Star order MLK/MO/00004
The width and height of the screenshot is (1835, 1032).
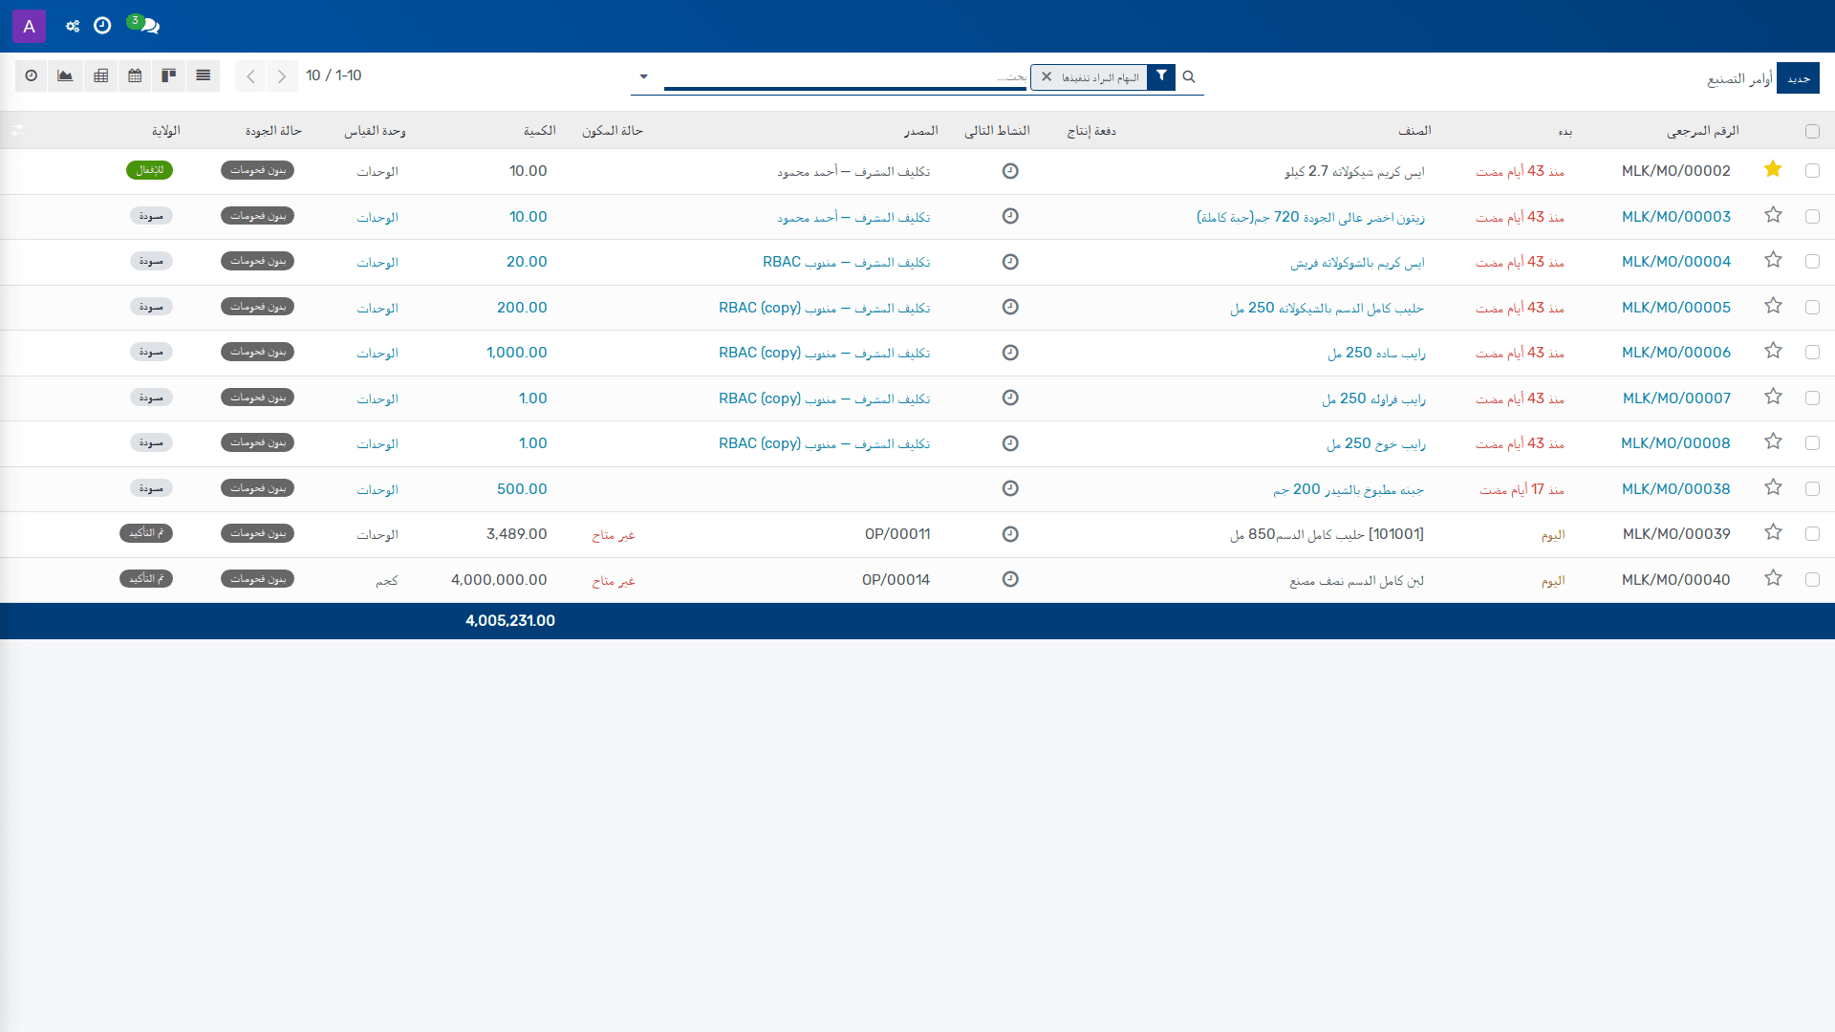tap(1773, 261)
